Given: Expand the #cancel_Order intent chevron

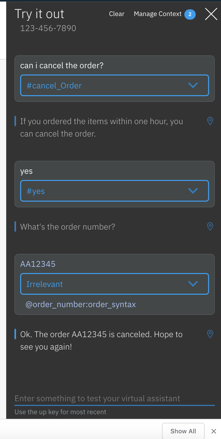Looking at the screenshot, I should pyautogui.click(x=193, y=85).
